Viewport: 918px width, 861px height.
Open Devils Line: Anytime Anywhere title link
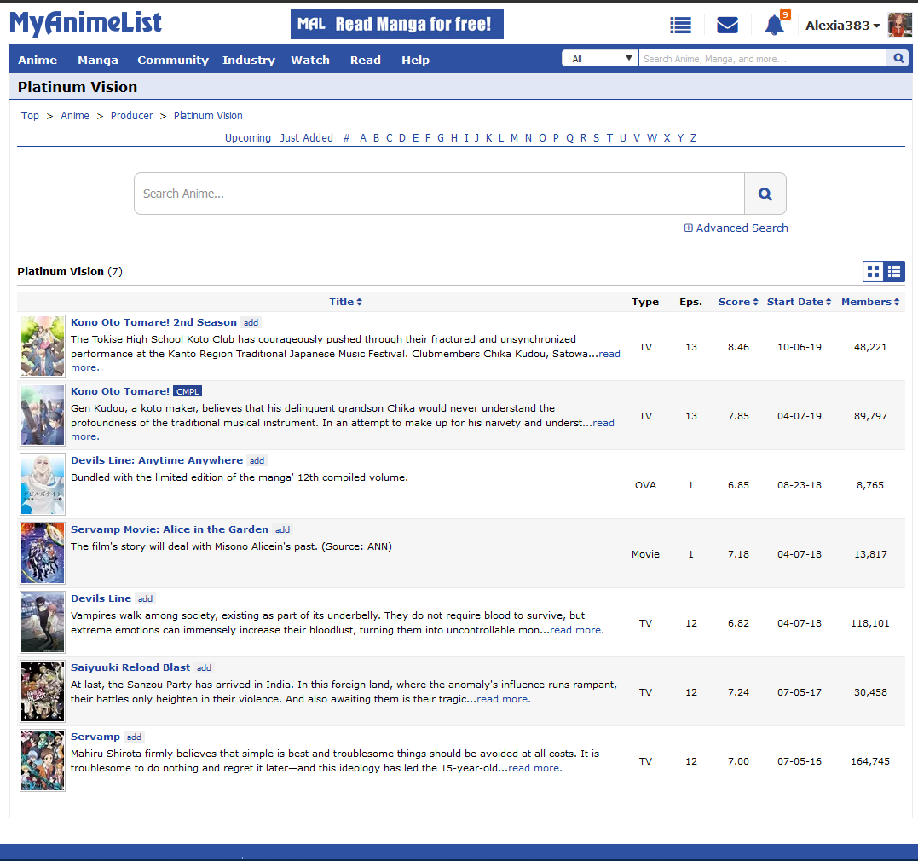[x=157, y=460]
